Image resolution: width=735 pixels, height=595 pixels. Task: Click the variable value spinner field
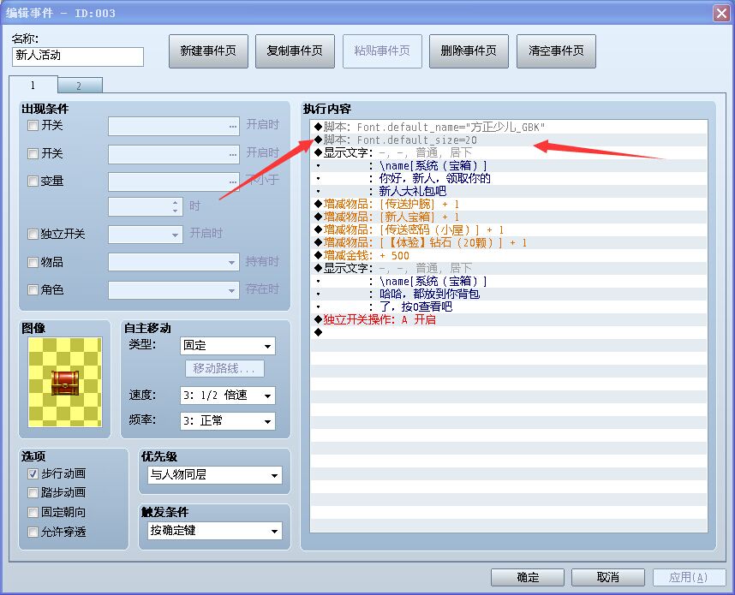point(145,206)
